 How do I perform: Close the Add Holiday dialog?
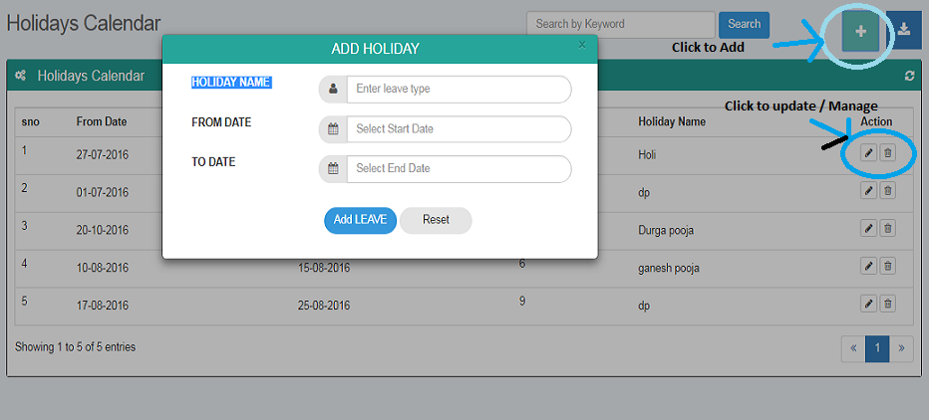[582, 45]
